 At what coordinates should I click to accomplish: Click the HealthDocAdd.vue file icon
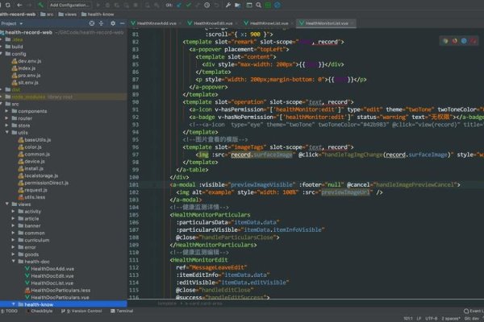(x=27, y=270)
